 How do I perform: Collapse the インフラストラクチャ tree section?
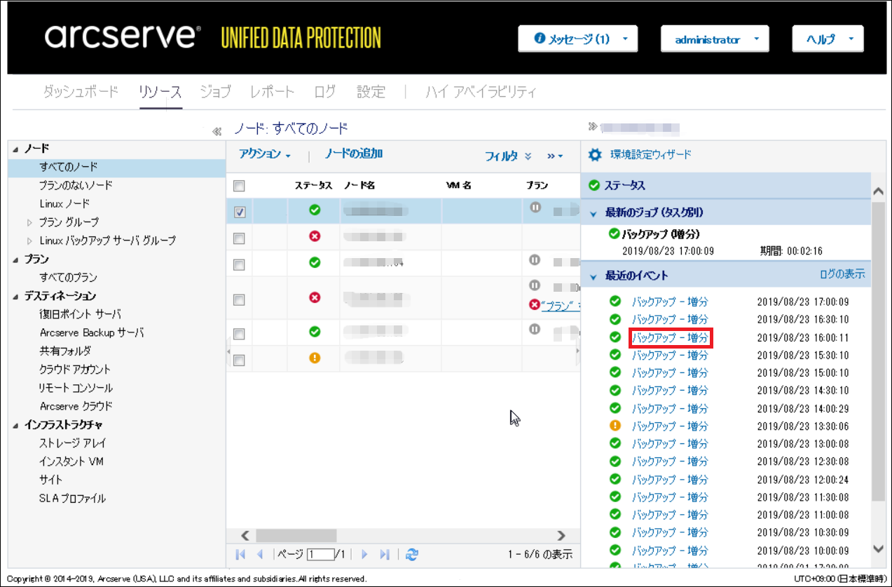(16, 425)
